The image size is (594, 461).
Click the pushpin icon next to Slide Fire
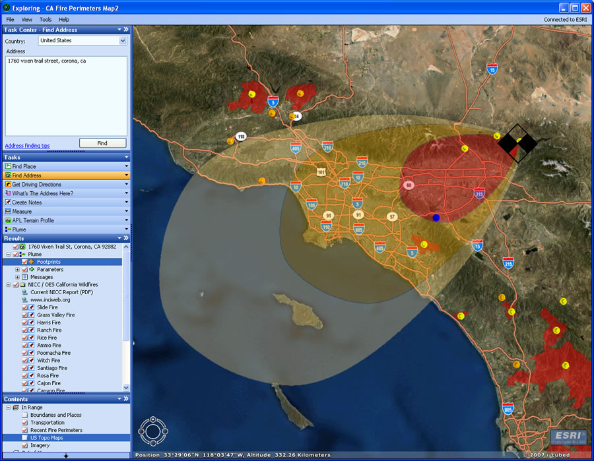pos(32,307)
